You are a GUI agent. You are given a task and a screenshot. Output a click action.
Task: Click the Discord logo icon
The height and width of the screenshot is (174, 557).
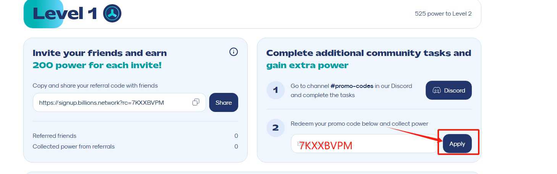pos(436,91)
